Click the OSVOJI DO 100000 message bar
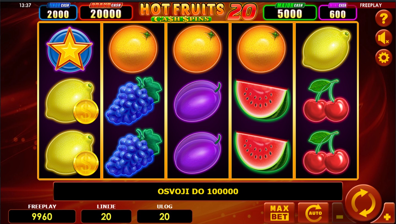Image resolution: width=396 pixels, height=224 pixels. click(x=198, y=191)
